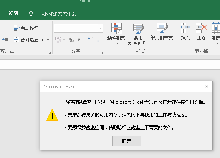Click the increase decimal icon
Image resolution: width=220 pixels, height=158 pixels.
click(90, 40)
